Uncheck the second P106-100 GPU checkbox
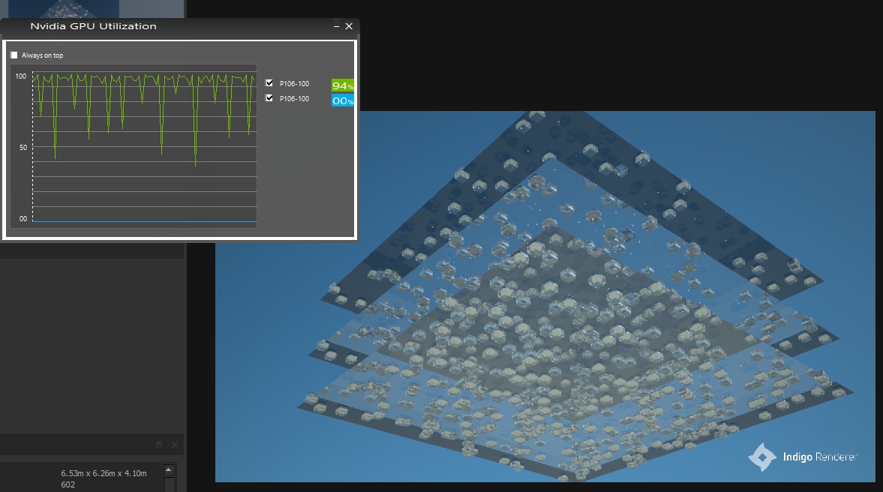 click(x=269, y=98)
